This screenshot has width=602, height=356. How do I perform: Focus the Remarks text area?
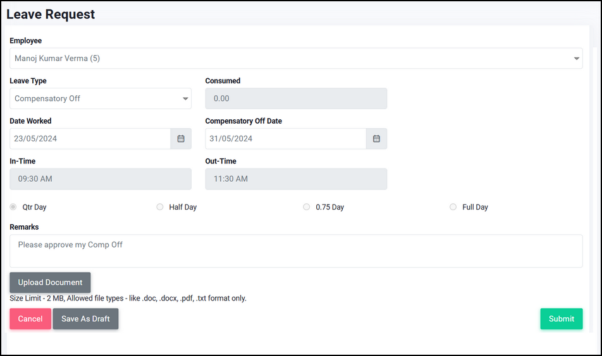tap(296, 251)
